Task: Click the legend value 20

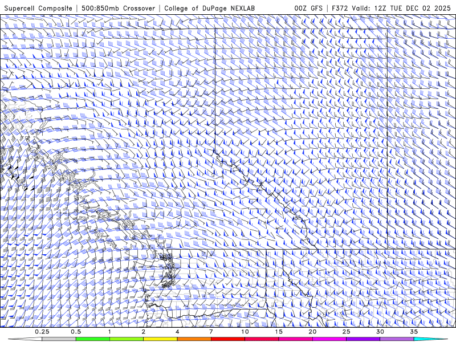Action: [312, 332]
